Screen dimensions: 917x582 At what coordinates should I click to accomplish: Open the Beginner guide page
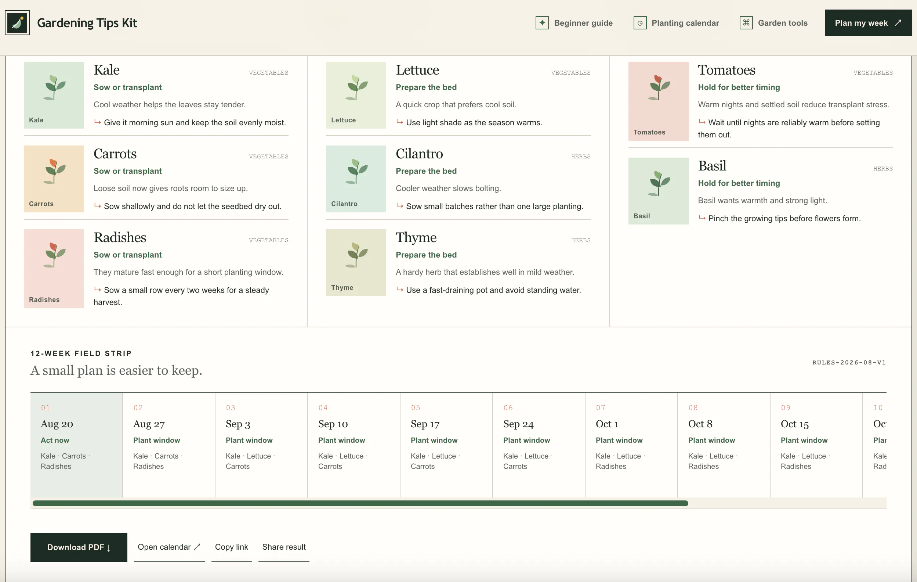(x=574, y=23)
